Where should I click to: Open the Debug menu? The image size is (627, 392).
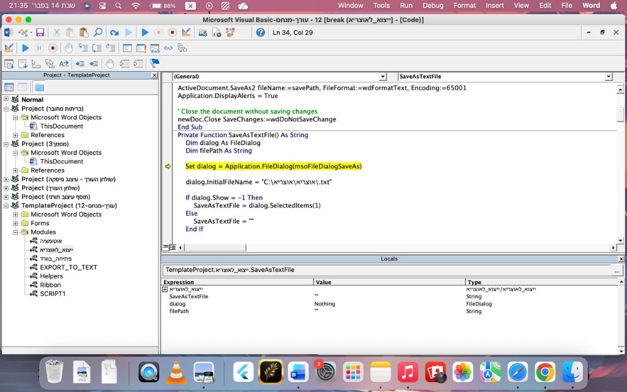(x=433, y=6)
